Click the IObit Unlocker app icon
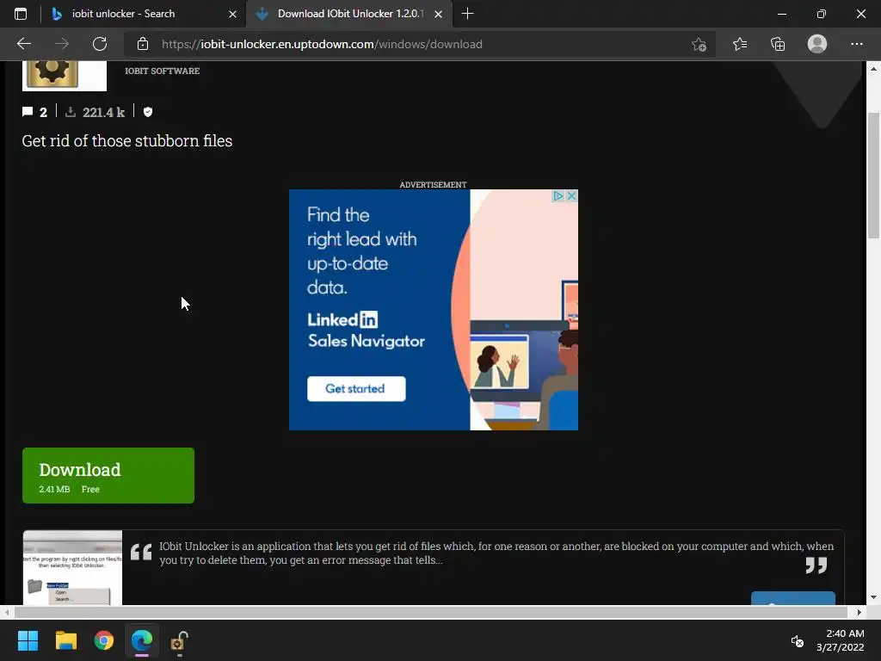The height and width of the screenshot is (661, 881). tap(64, 76)
